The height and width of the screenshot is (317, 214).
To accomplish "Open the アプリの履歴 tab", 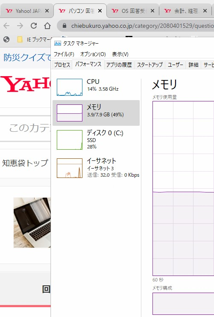I will [x=119, y=65].
